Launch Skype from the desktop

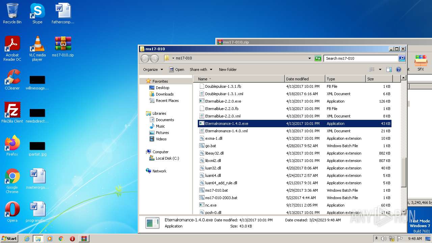click(37, 13)
